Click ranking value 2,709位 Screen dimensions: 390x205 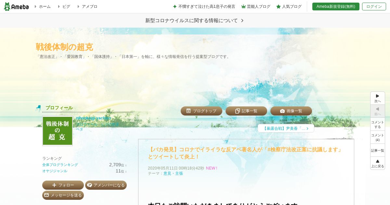[x=117, y=165]
